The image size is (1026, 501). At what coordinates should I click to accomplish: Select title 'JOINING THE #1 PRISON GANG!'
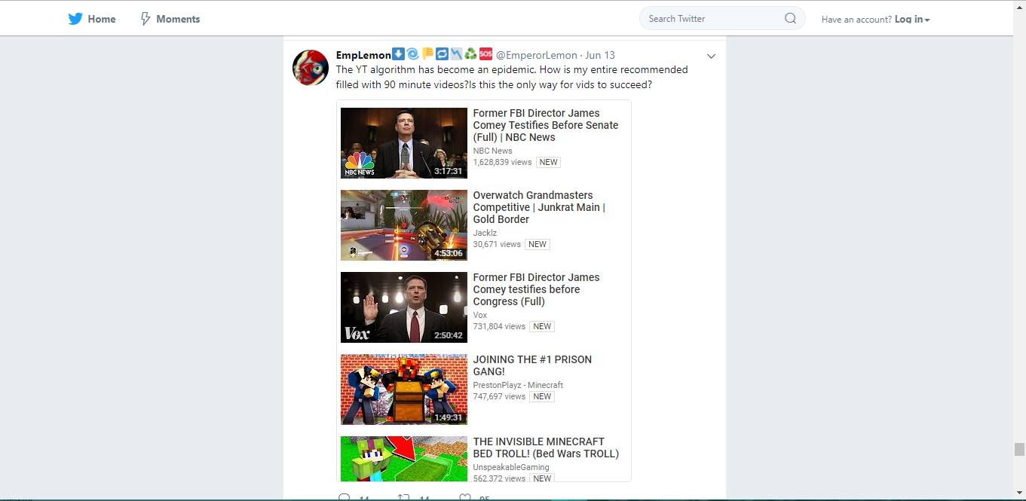tap(532, 365)
